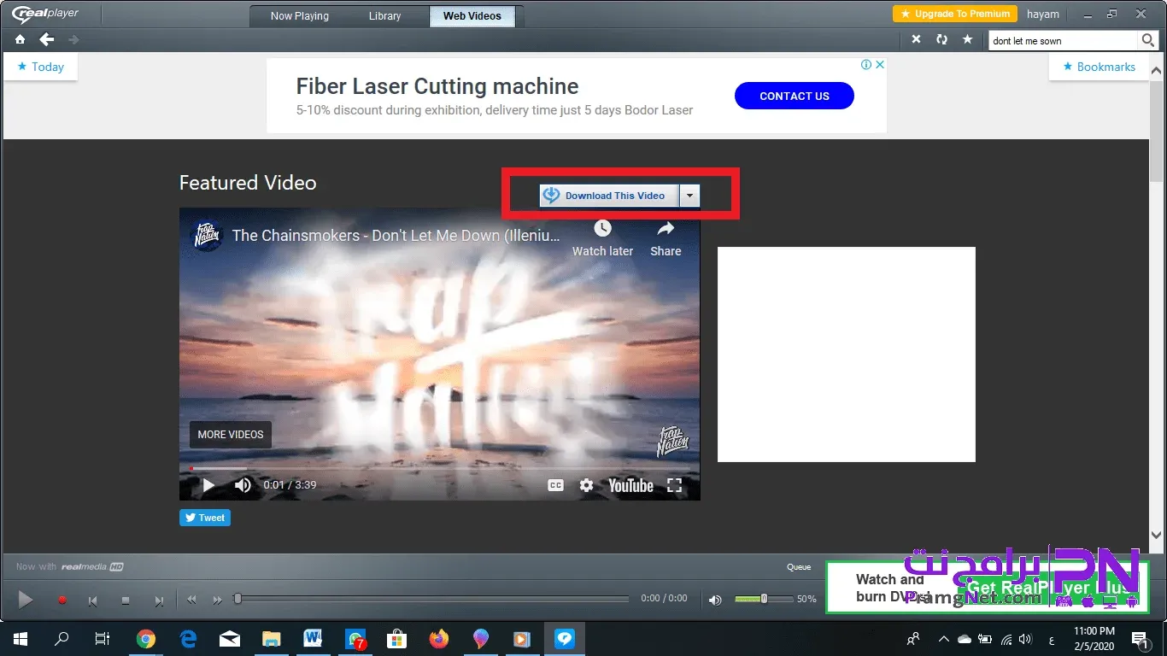Expand the Download This Video dropdown arrow

coord(689,196)
